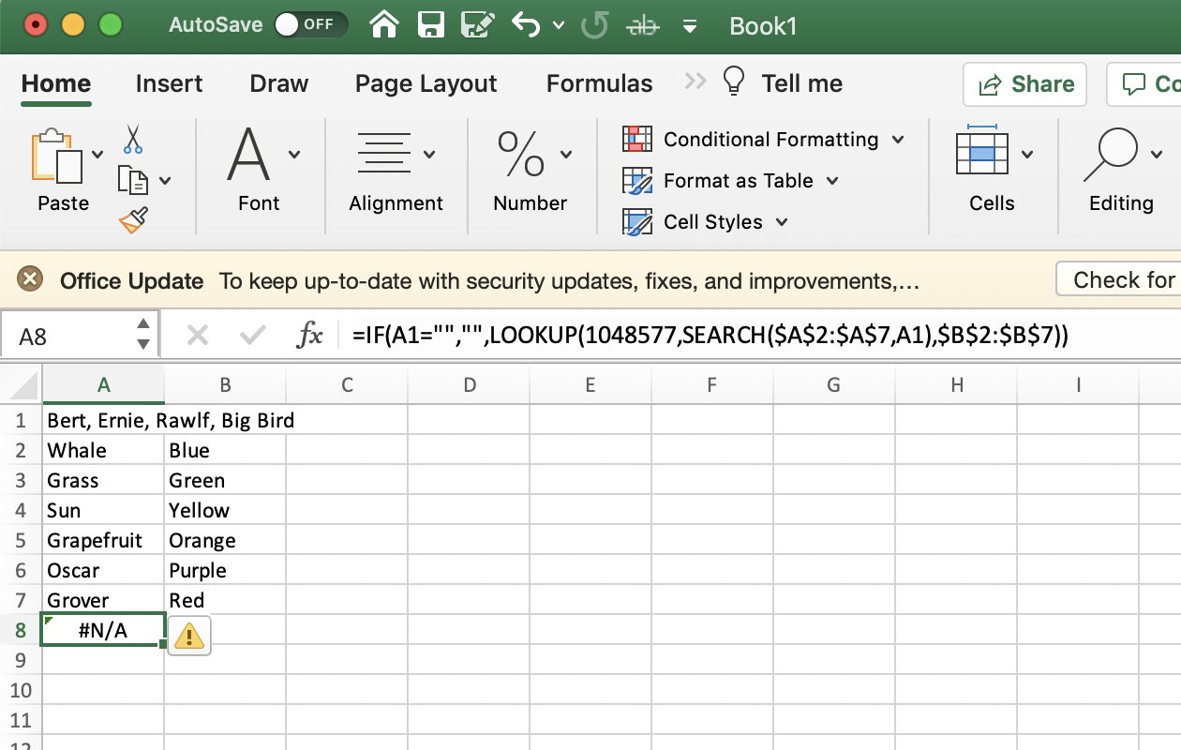Click the formula Enter checkmark icon
This screenshot has height=750, width=1181.
[x=252, y=335]
